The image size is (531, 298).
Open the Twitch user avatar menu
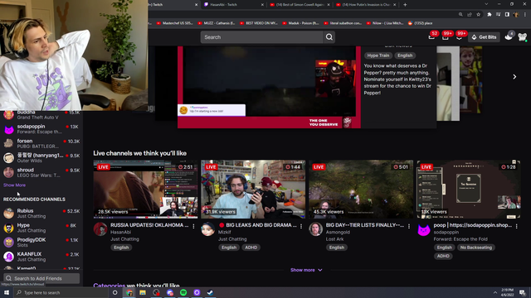pyautogui.click(x=523, y=36)
